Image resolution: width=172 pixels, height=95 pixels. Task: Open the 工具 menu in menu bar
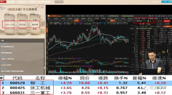(93, 16)
